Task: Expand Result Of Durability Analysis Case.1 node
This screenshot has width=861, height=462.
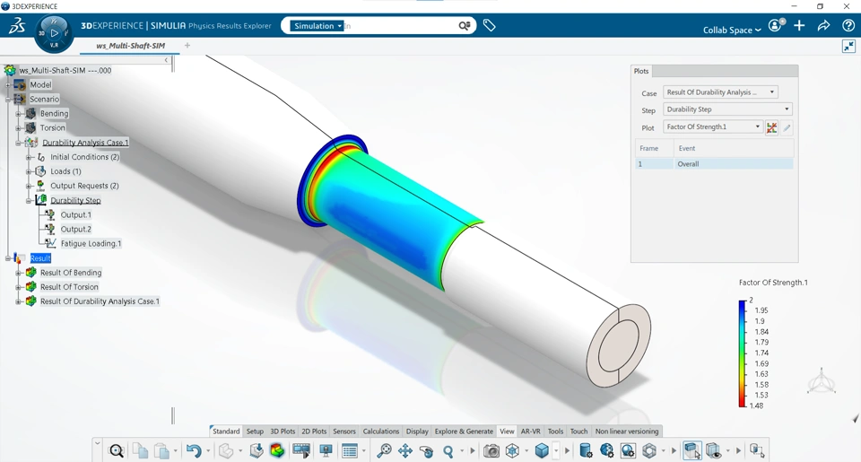Action: [18, 301]
